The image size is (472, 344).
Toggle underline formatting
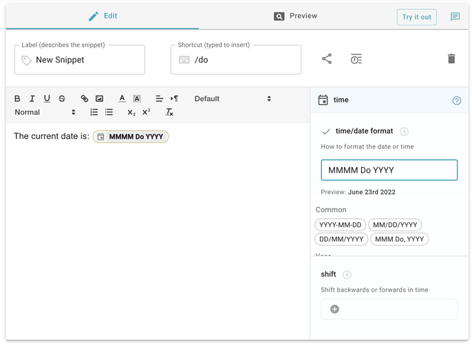pos(47,98)
